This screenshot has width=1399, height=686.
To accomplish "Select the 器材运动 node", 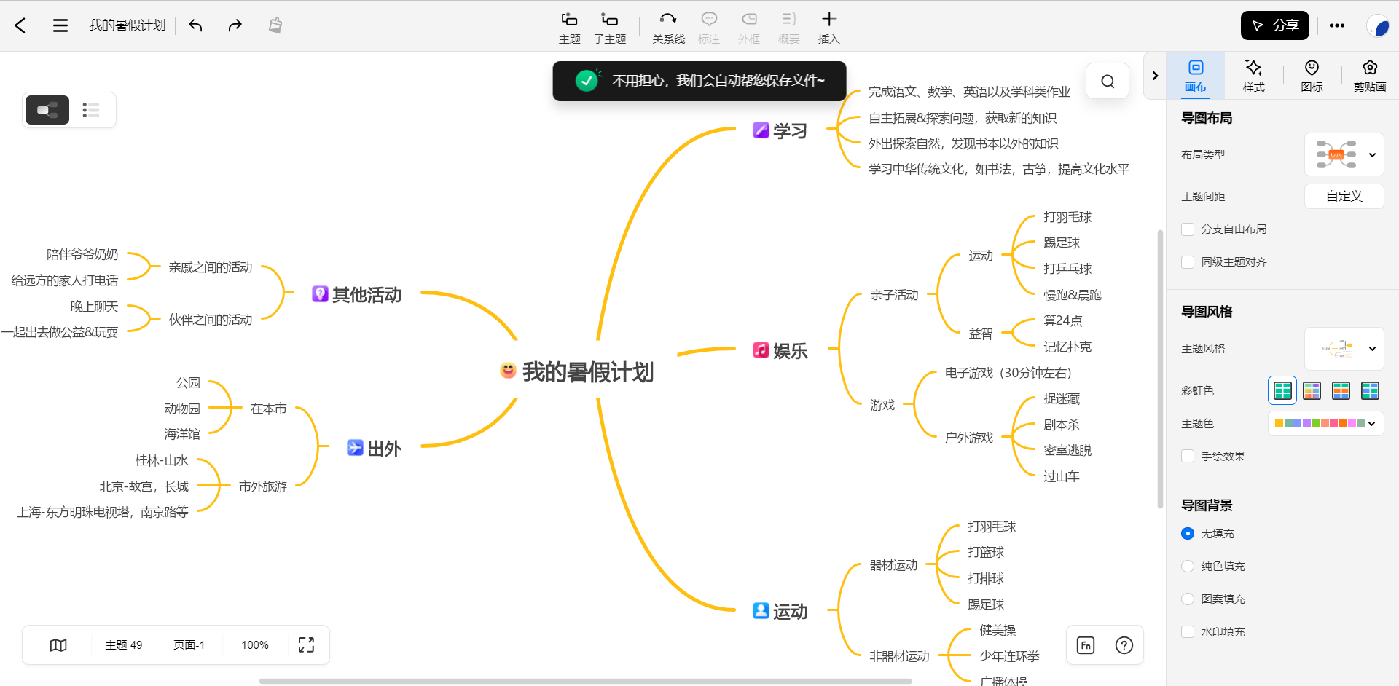I will pyautogui.click(x=893, y=566).
